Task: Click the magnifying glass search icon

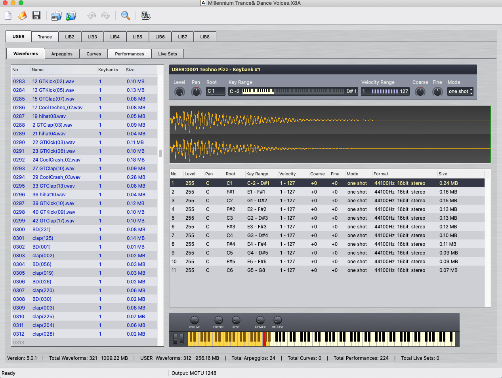Action: pyautogui.click(x=126, y=15)
